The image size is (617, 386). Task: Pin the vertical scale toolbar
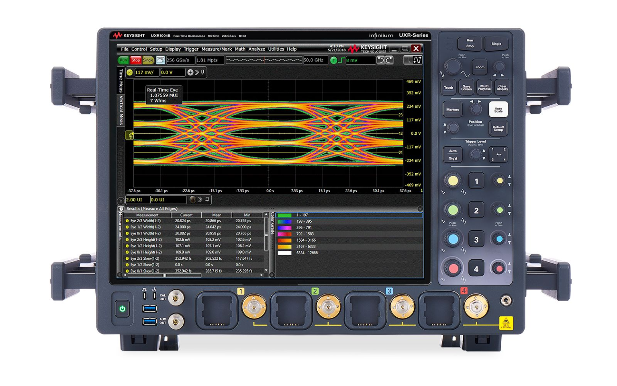[x=203, y=72]
